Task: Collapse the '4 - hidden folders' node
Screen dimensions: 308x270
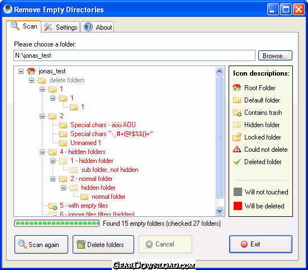Action: [42, 152]
